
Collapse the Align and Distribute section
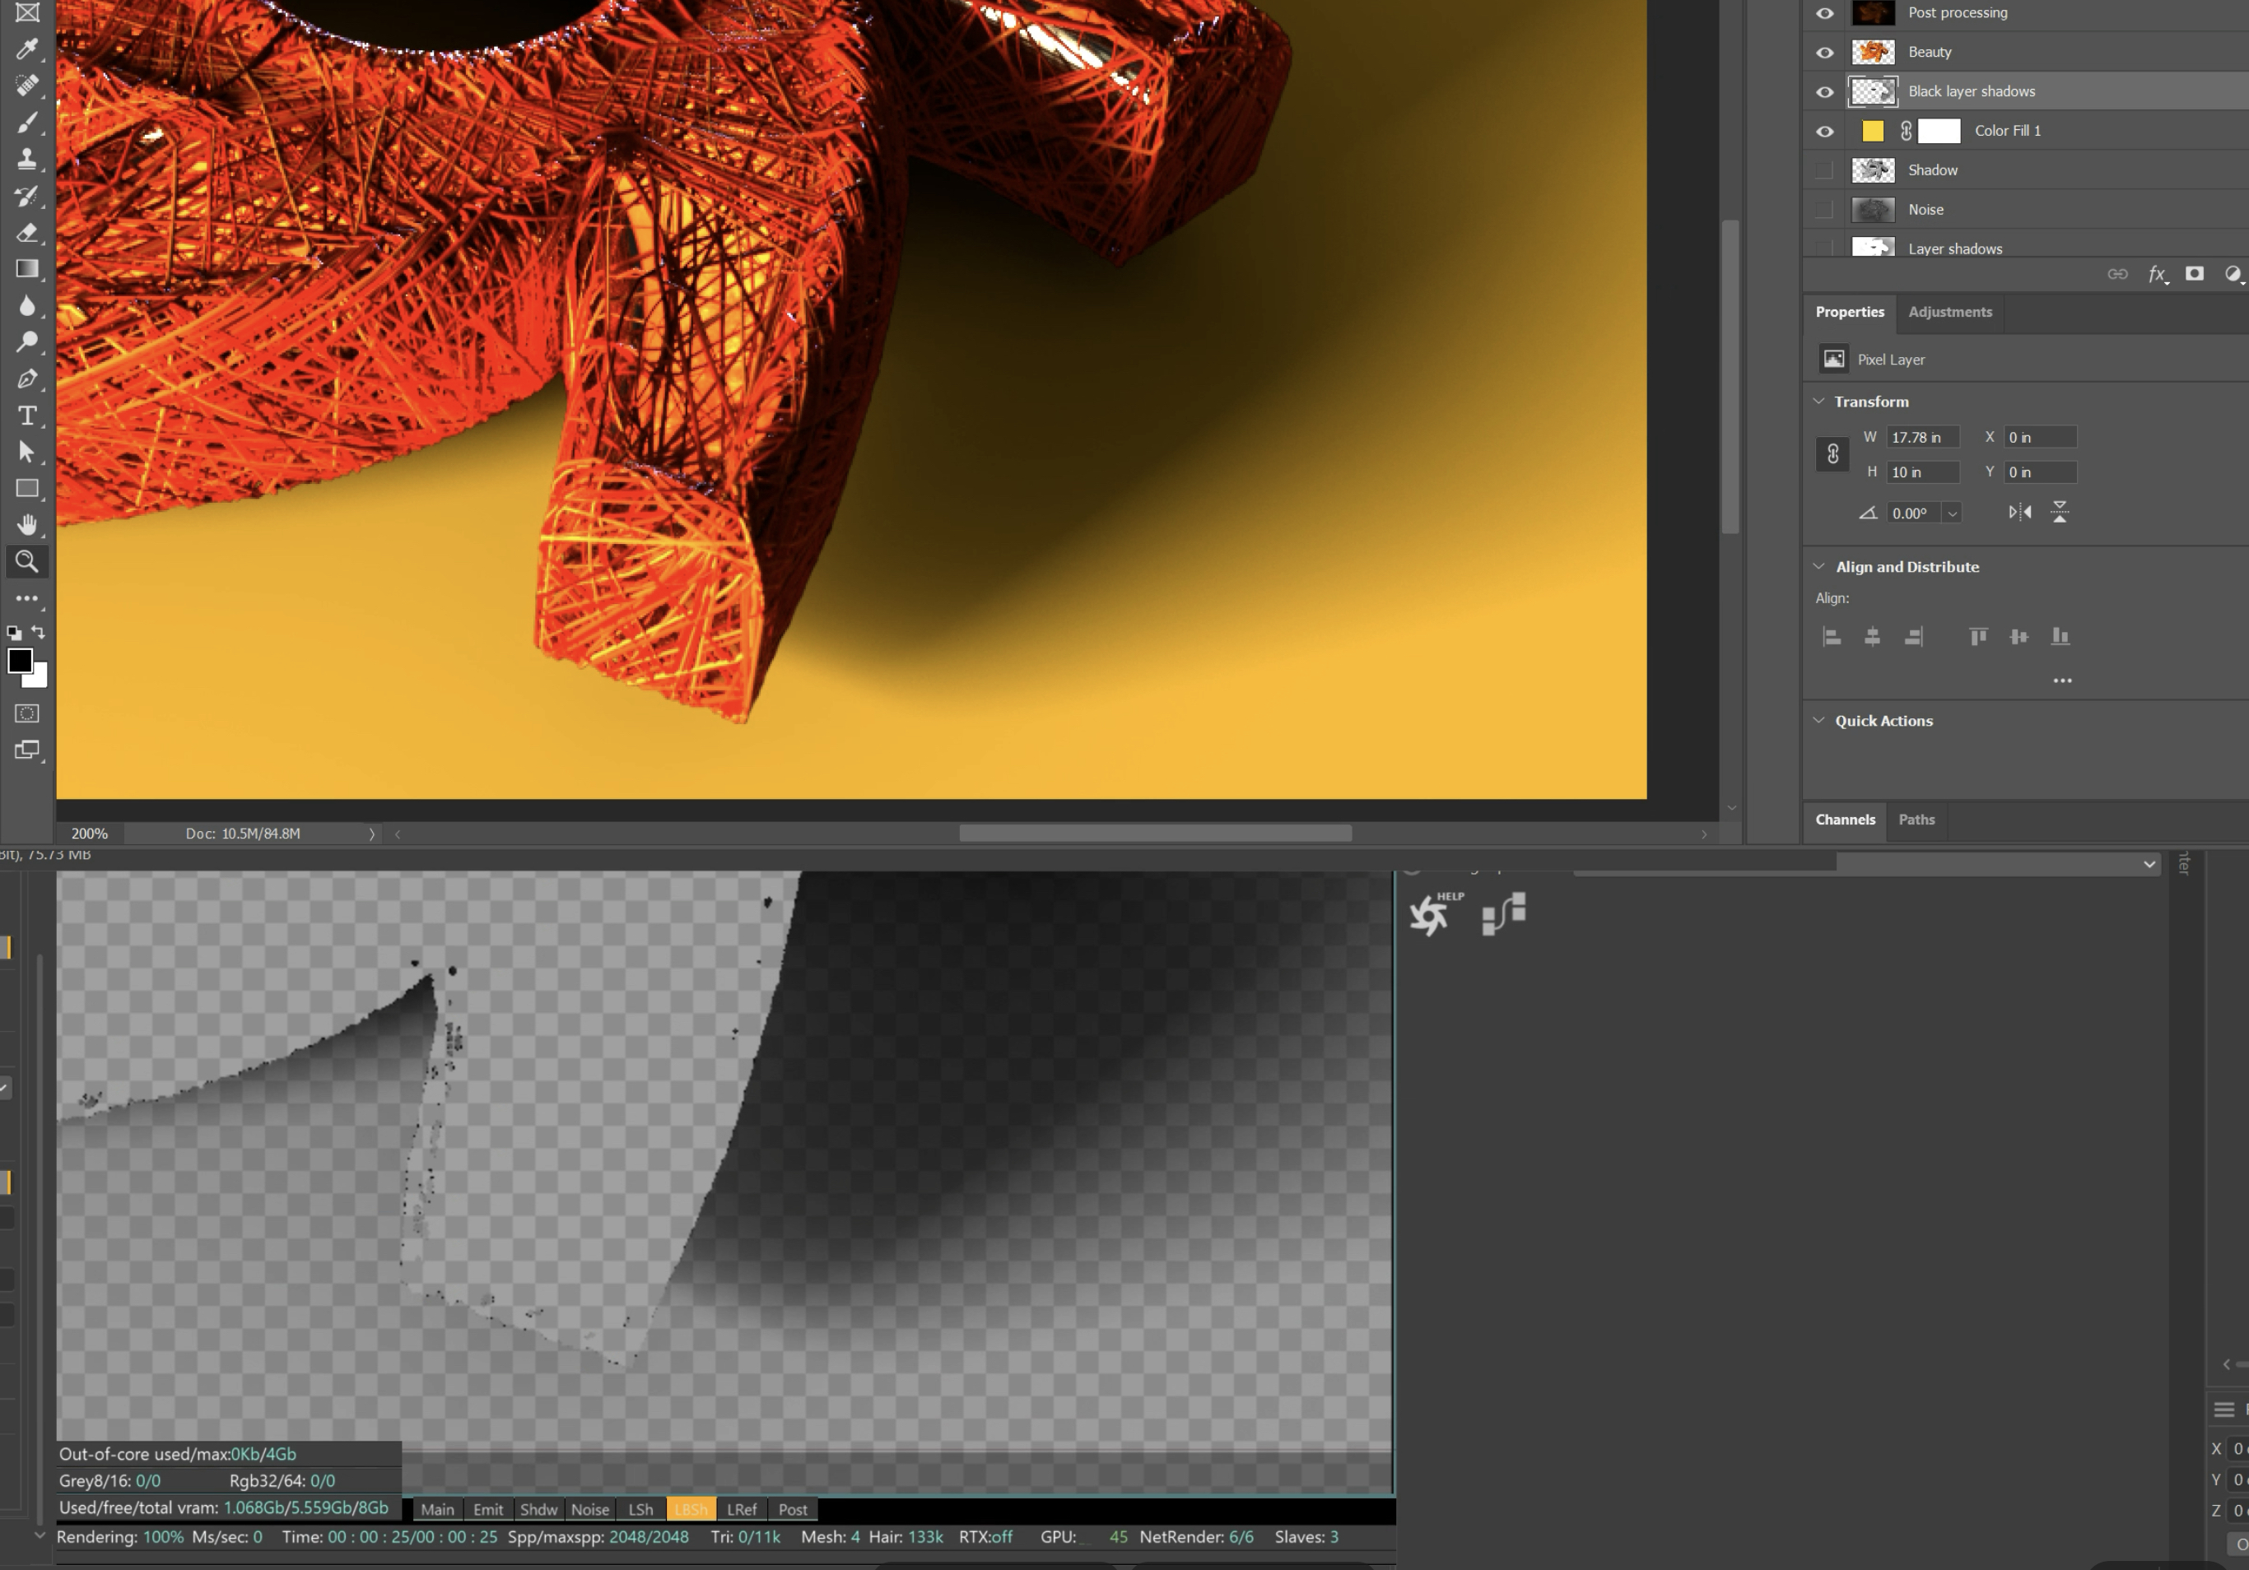pos(1819,567)
